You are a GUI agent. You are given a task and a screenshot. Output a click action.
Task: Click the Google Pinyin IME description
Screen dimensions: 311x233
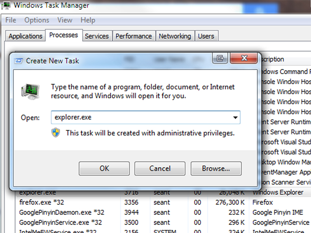[x=278, y=212]
